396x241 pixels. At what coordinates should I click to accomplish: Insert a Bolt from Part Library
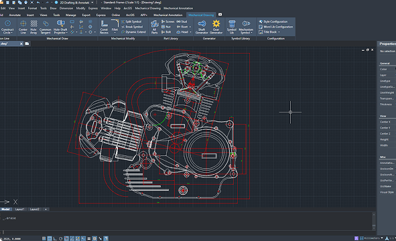click(166, 32)
